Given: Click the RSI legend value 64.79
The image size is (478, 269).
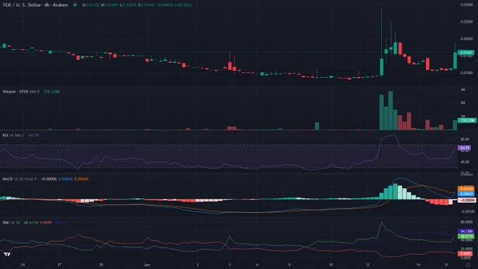Looking at the screenshot, I should point(34,136).
